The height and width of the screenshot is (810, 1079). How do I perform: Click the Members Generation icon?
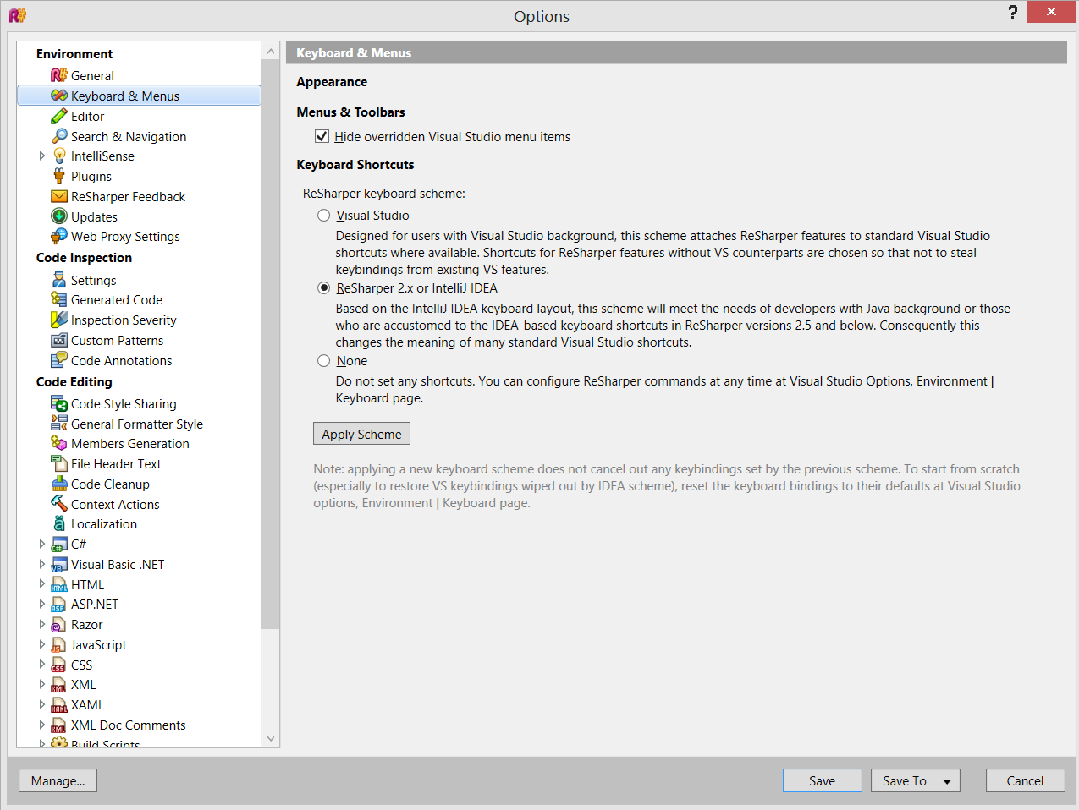(x=59, y=443)
